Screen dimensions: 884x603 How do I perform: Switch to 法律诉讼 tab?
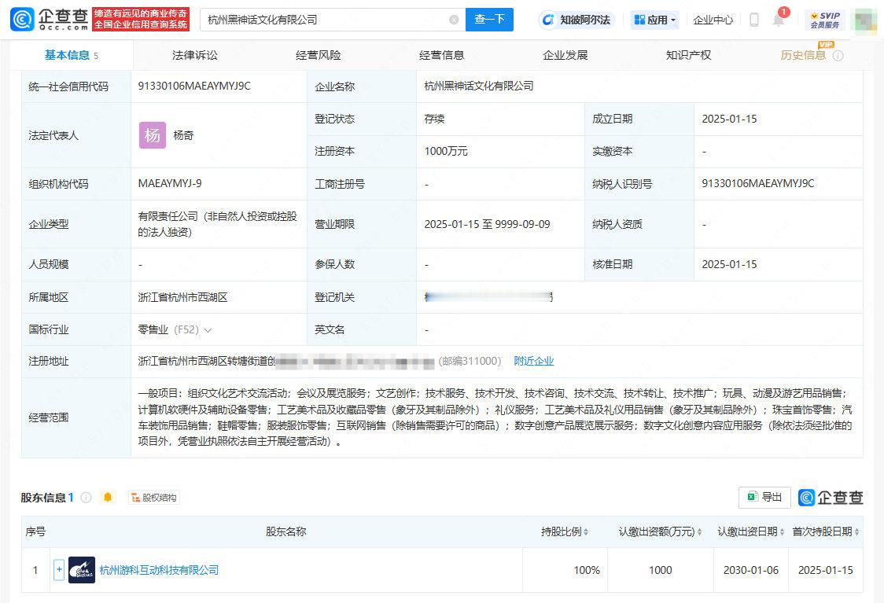[194, 55]
